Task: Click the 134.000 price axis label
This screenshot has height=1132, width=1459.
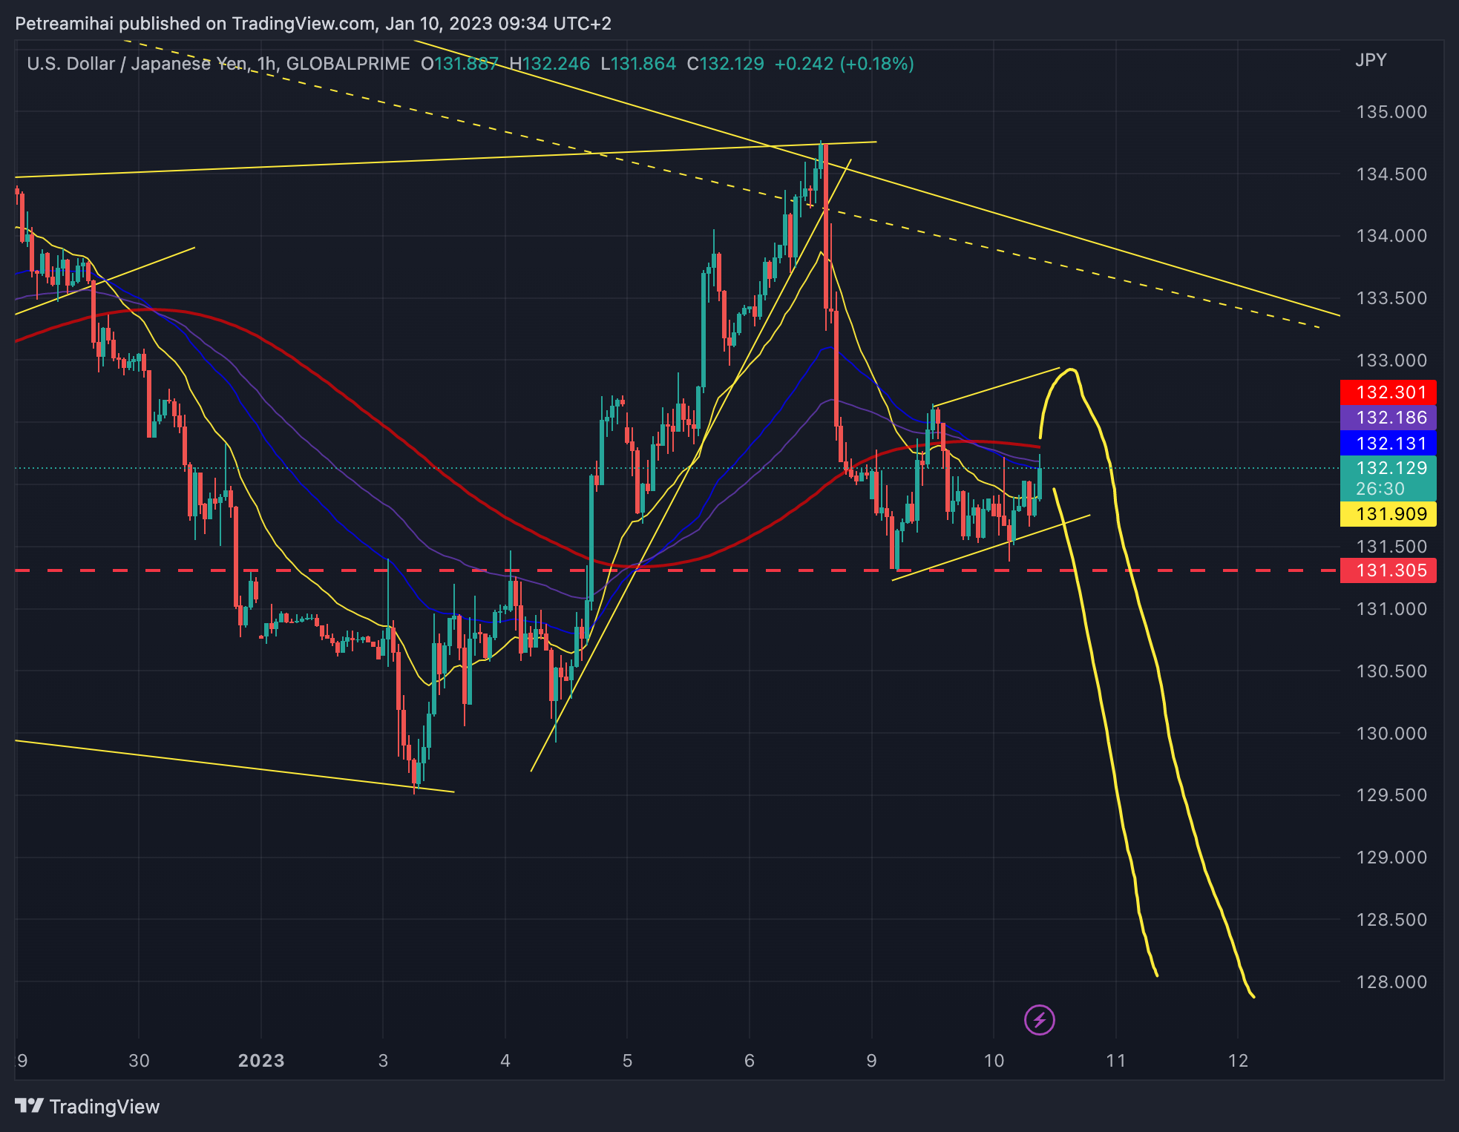Action: tap(1391, 236)
